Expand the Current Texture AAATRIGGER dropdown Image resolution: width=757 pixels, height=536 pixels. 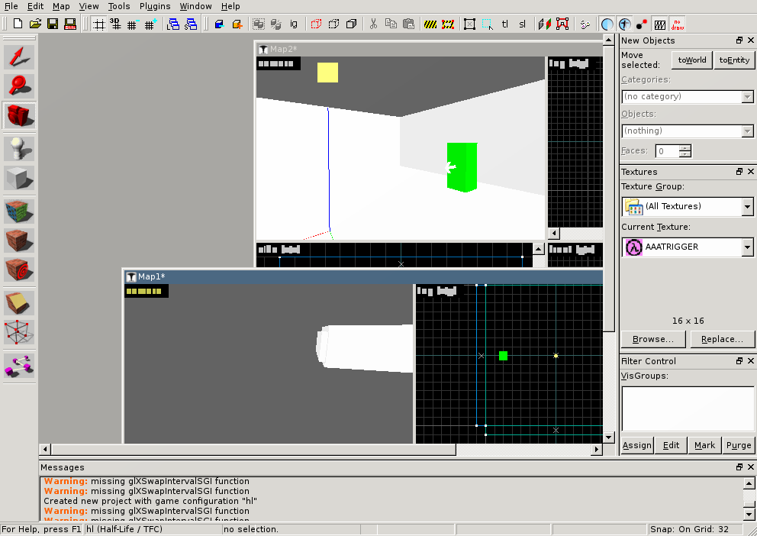pos(747,247)
